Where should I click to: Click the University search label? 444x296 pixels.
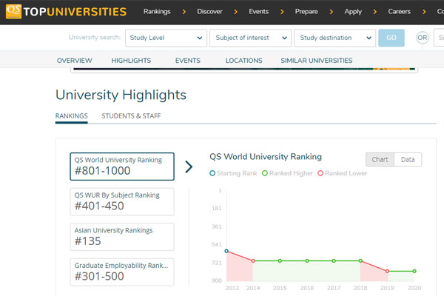click(95, 38)
